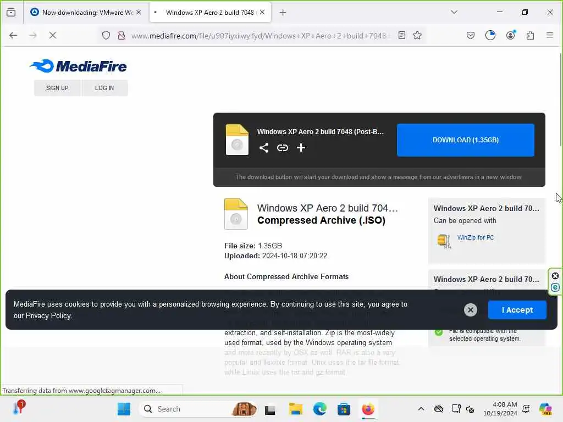Close the Windows XP Aero 2 tab
Image resolution: width=563 pixels, height=422 pixels.
[x=262, y=13]
